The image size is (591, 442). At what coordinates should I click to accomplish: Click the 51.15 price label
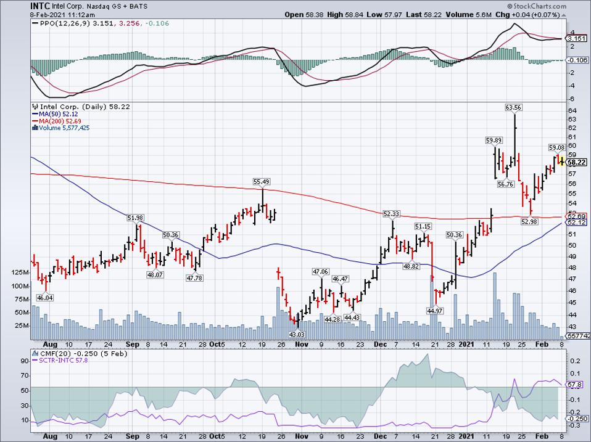pos(423,226)
